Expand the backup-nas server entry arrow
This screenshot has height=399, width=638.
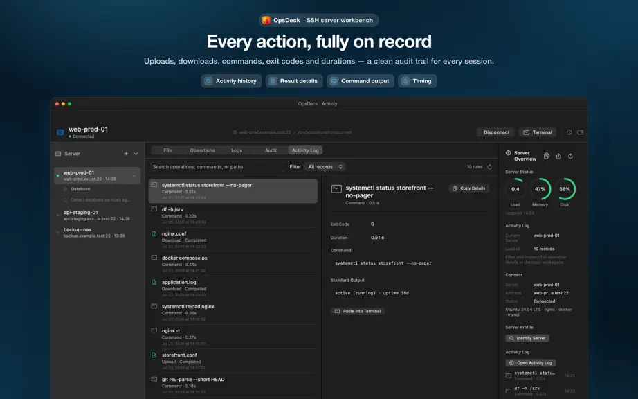click(x=57, y=232)
